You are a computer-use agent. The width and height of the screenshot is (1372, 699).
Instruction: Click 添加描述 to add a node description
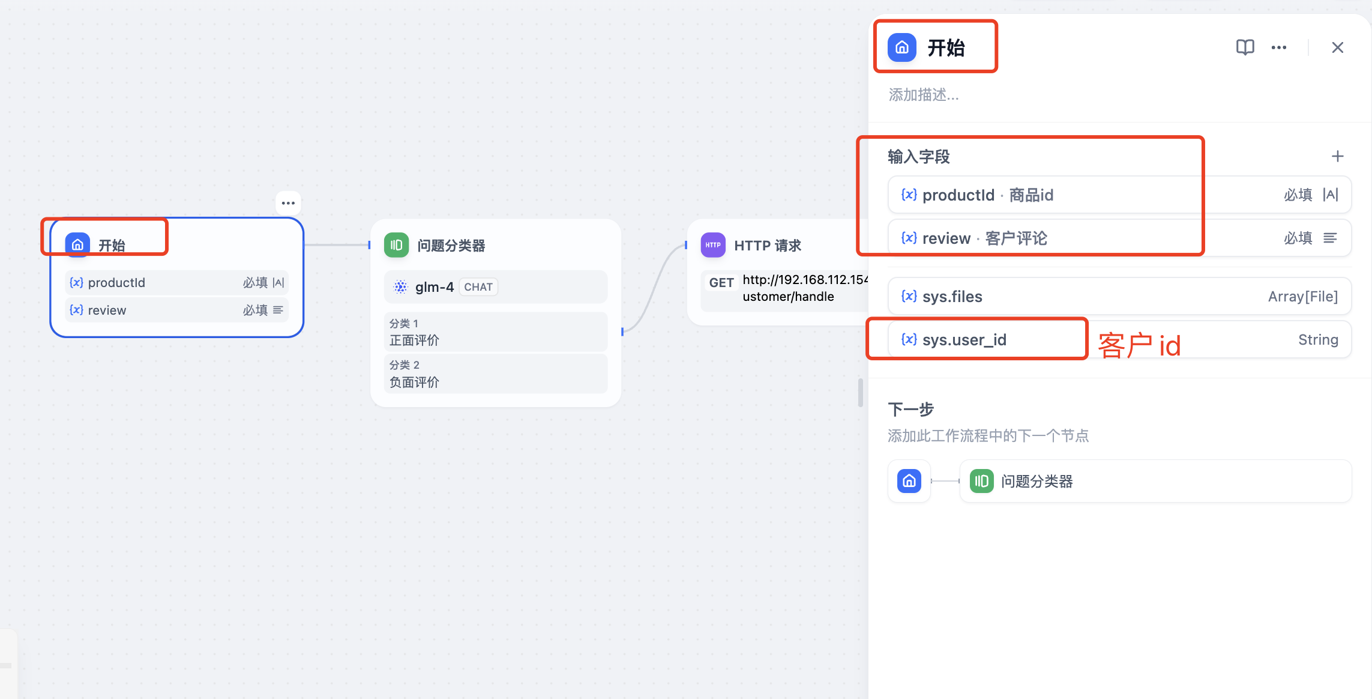click(923, 95)
